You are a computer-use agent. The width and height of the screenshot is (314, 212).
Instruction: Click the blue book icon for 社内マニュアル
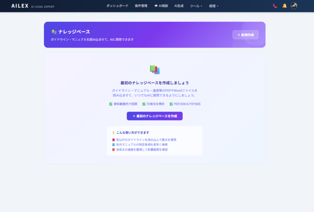(x=114, y=145)
